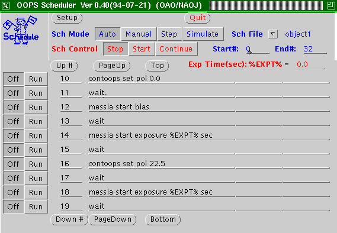Image resolution: width=337 pixels, height=233 pixels.
Task: Toggle Off for line 19
Action: pos(13,206)
